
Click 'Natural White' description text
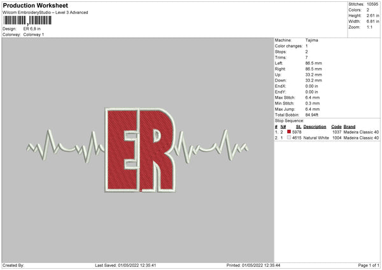click(x=316, y=138)
